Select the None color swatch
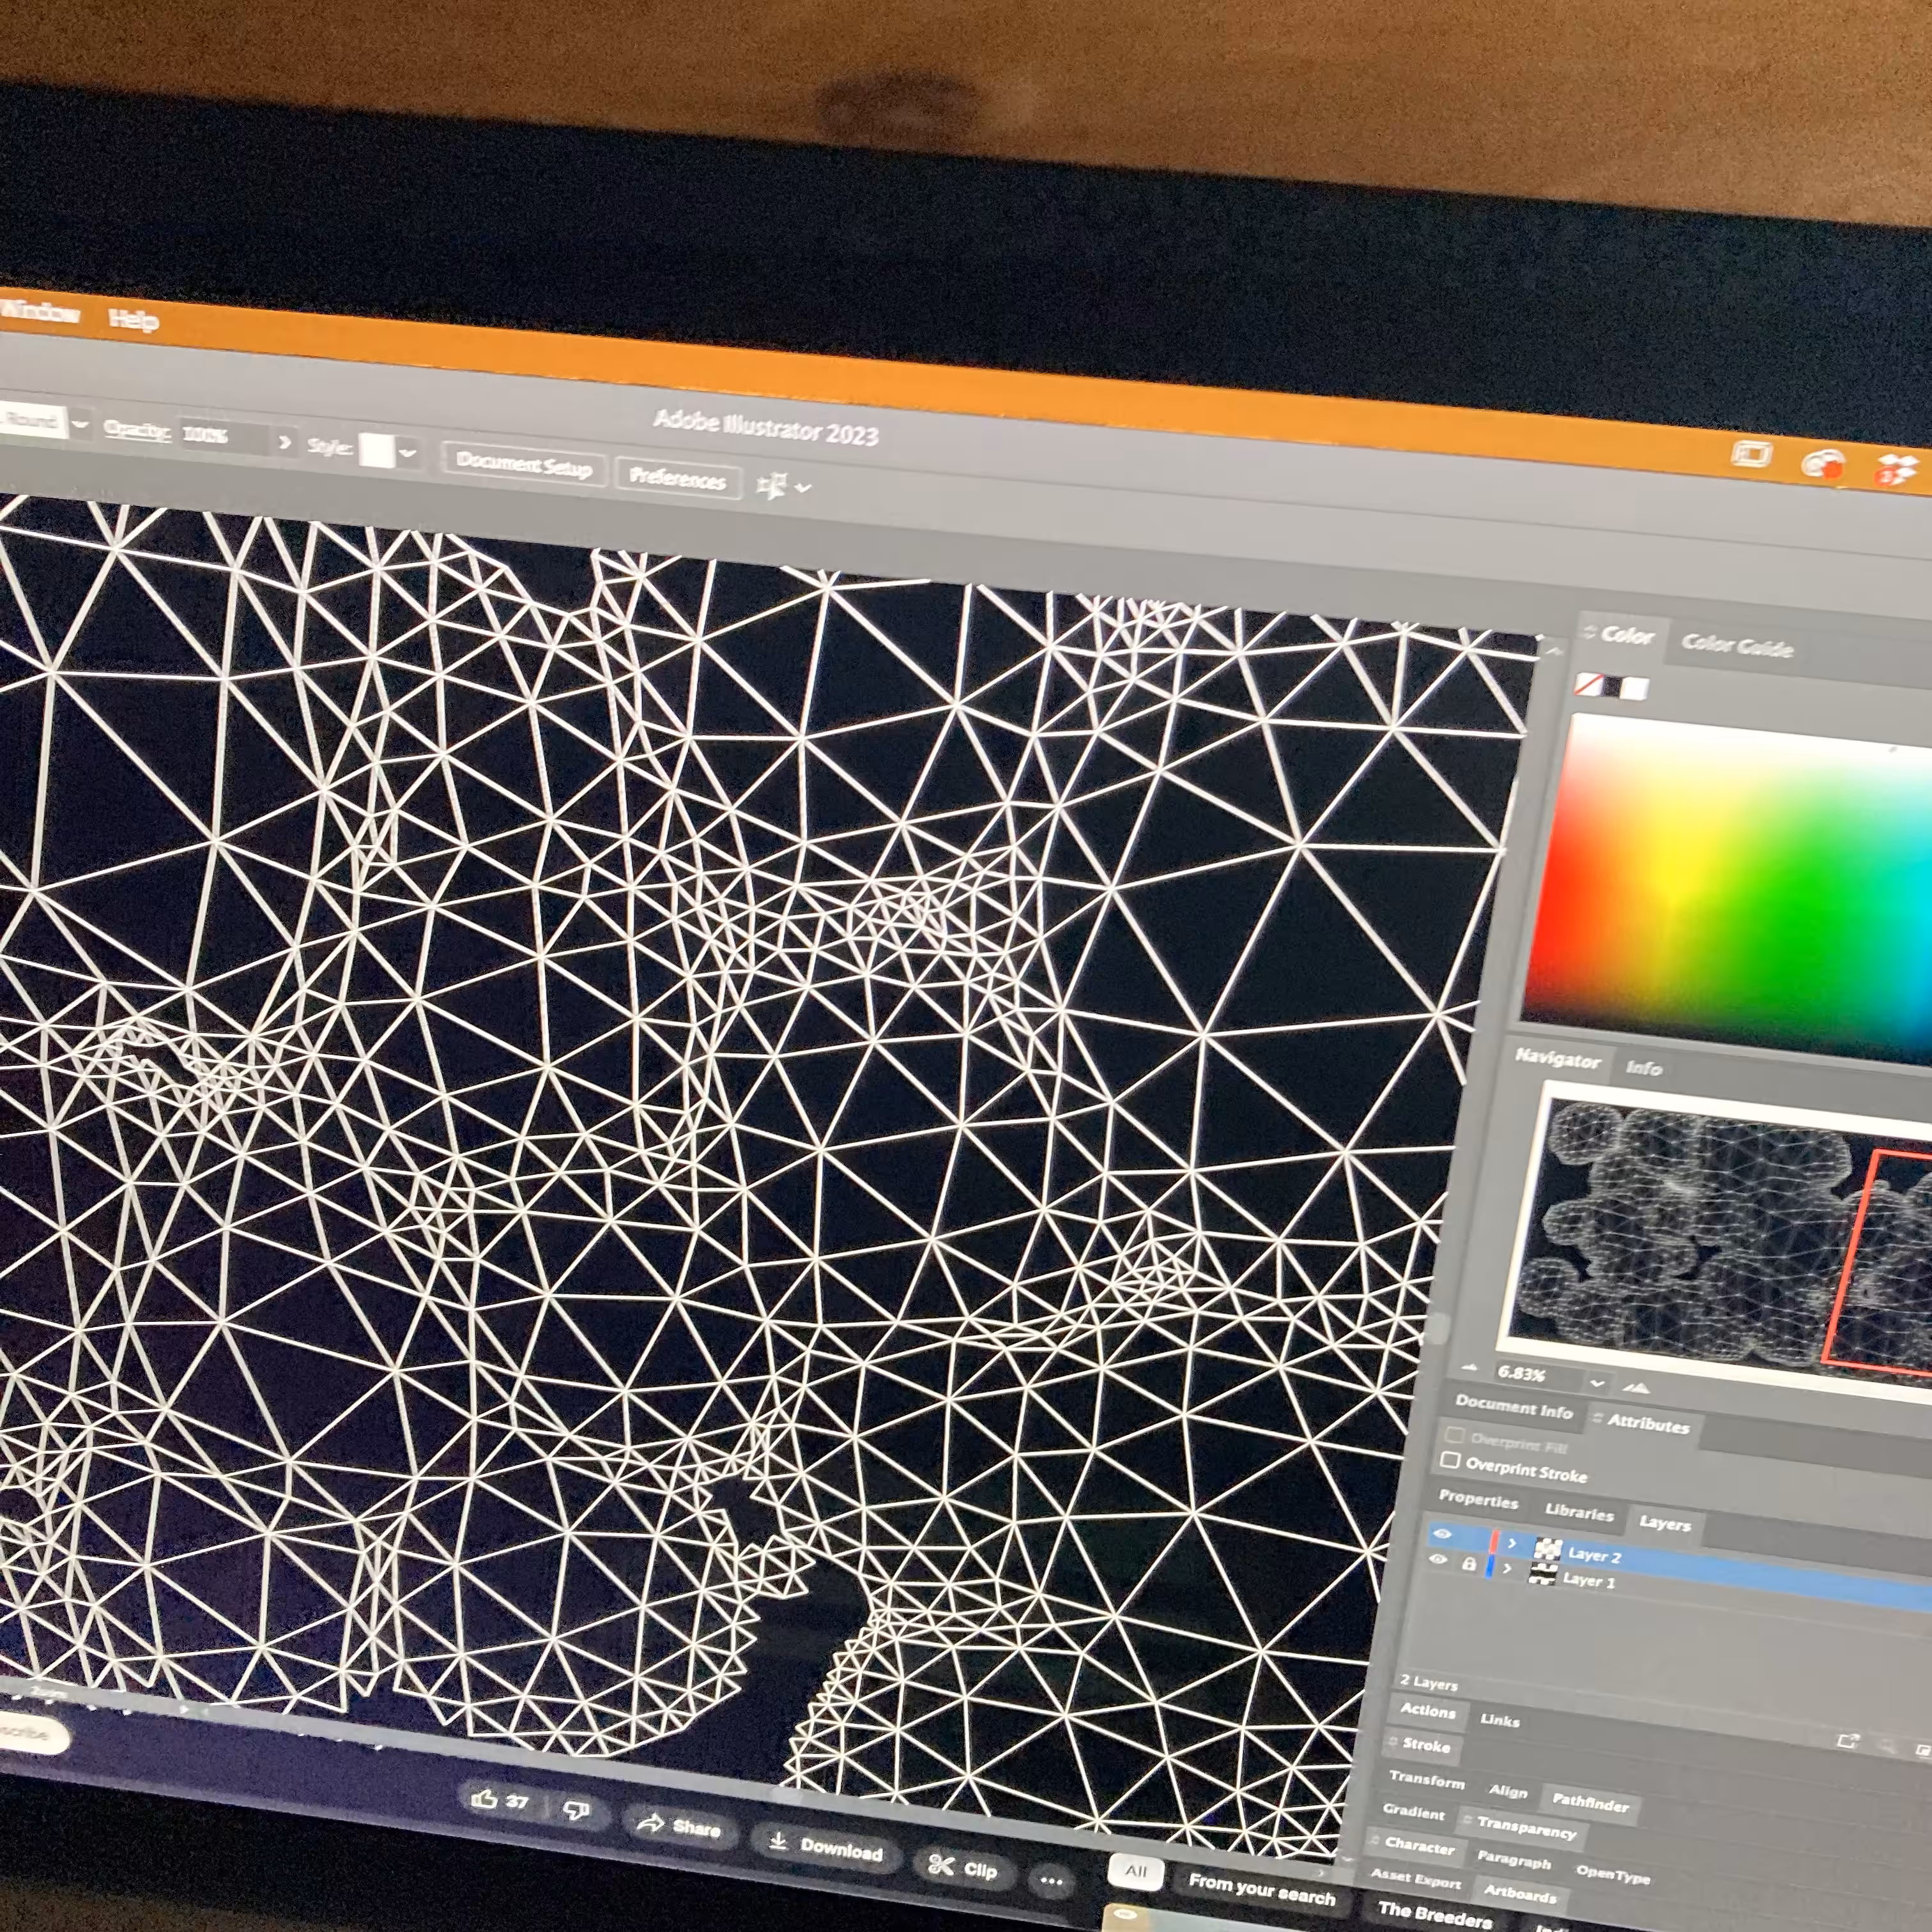Viewport: 1932px width, 1932px height. pyautogui.click(x=1588, y=685)
